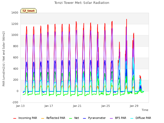Click the 1400 y-axis tick label

15,13
